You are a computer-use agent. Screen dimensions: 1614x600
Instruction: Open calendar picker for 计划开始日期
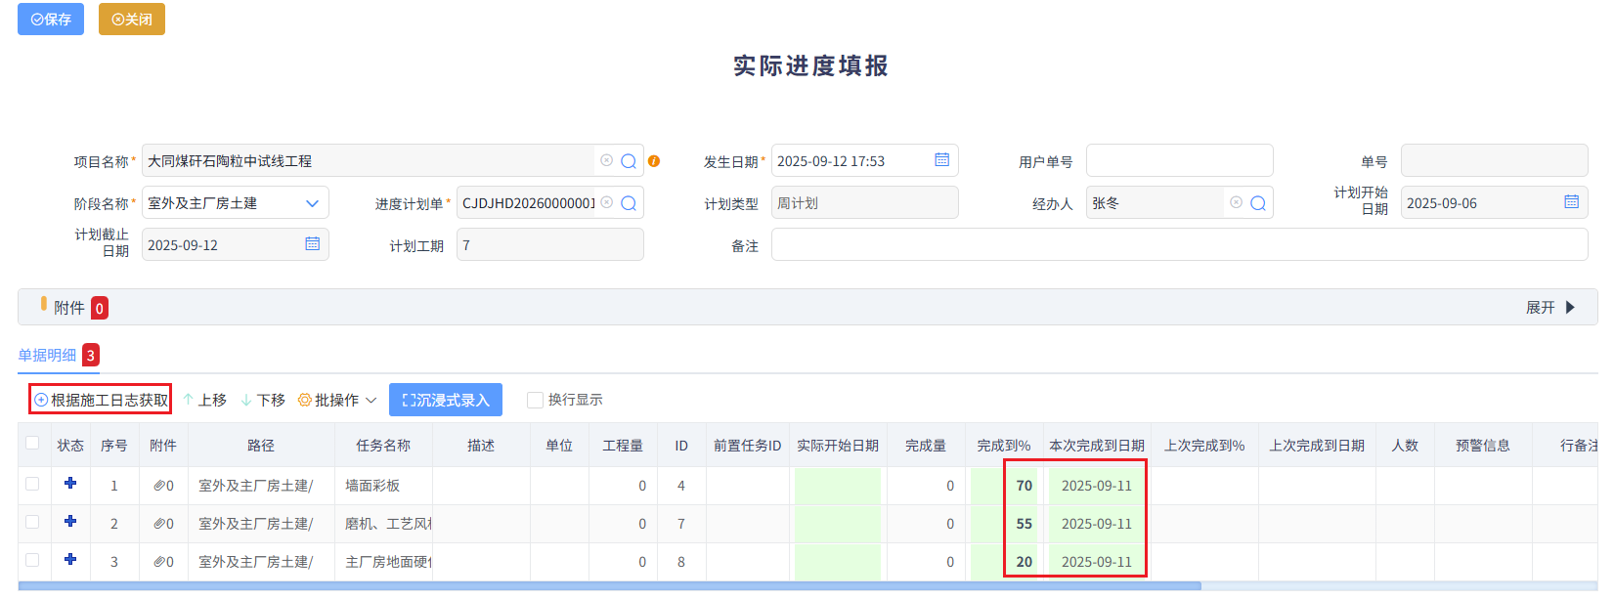point(1572,202)
